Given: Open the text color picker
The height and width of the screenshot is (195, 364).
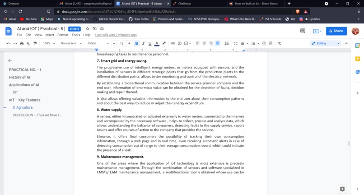Looking at the screenshot, I should pos(157,43).
